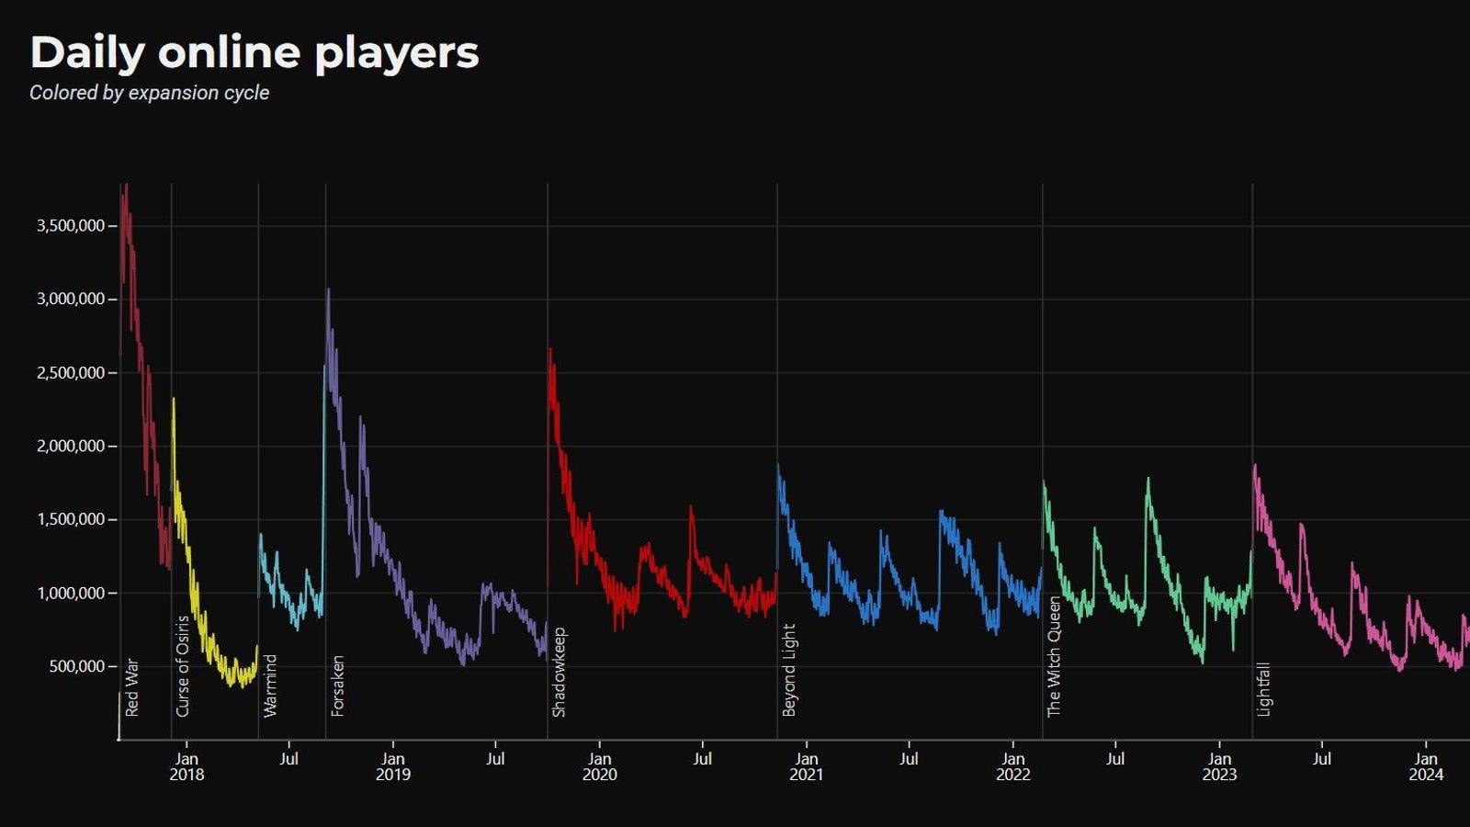Click the 3,500,000 y-axis tick label

71,226
